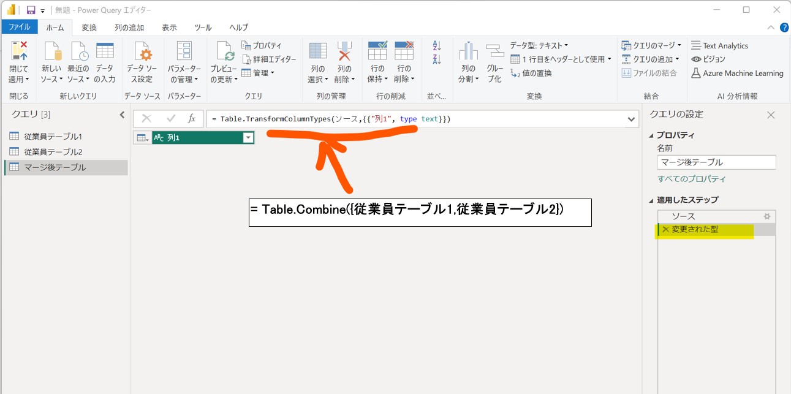Click inside the formula bar
The height and width of the screenshot is (394, 791).
coord(416,119)
